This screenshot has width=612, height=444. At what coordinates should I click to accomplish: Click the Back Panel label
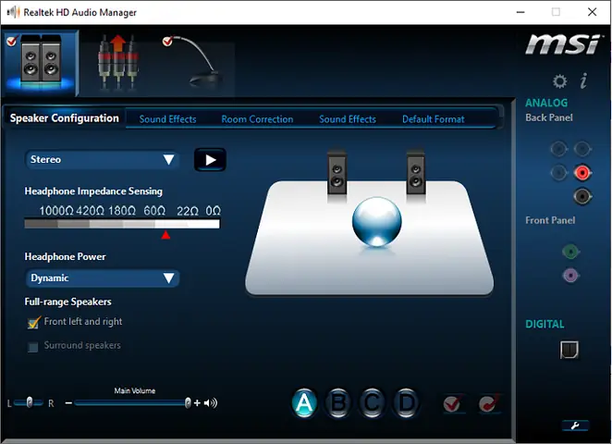coord(549,117)
